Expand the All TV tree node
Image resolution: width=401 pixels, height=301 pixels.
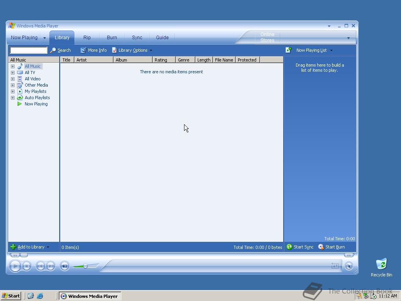coord(13,73)
